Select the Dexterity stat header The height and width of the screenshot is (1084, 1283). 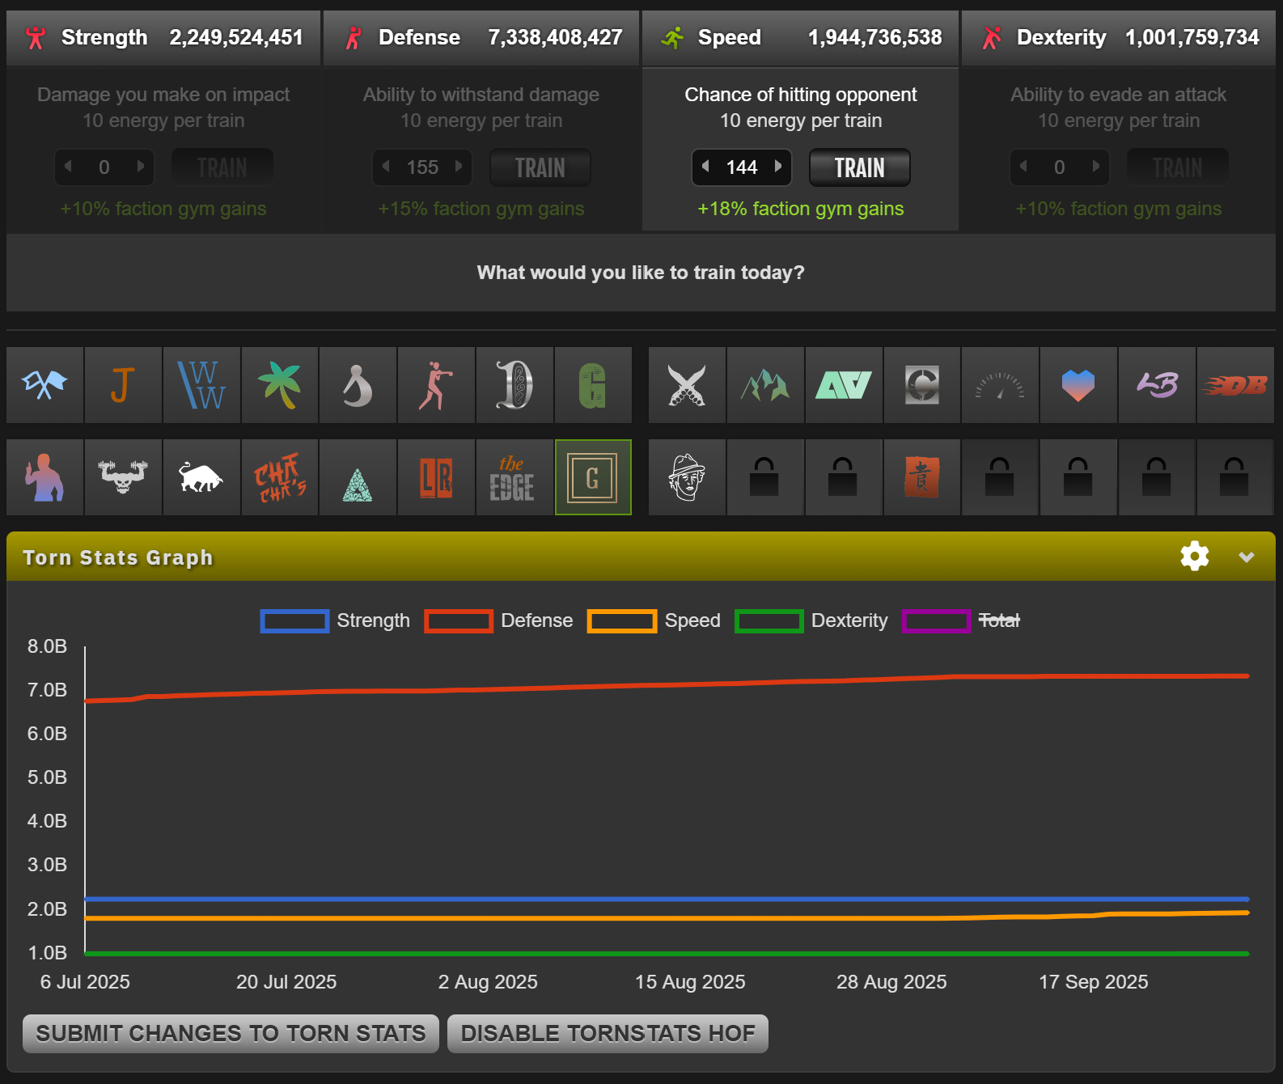coord(1119,37)
